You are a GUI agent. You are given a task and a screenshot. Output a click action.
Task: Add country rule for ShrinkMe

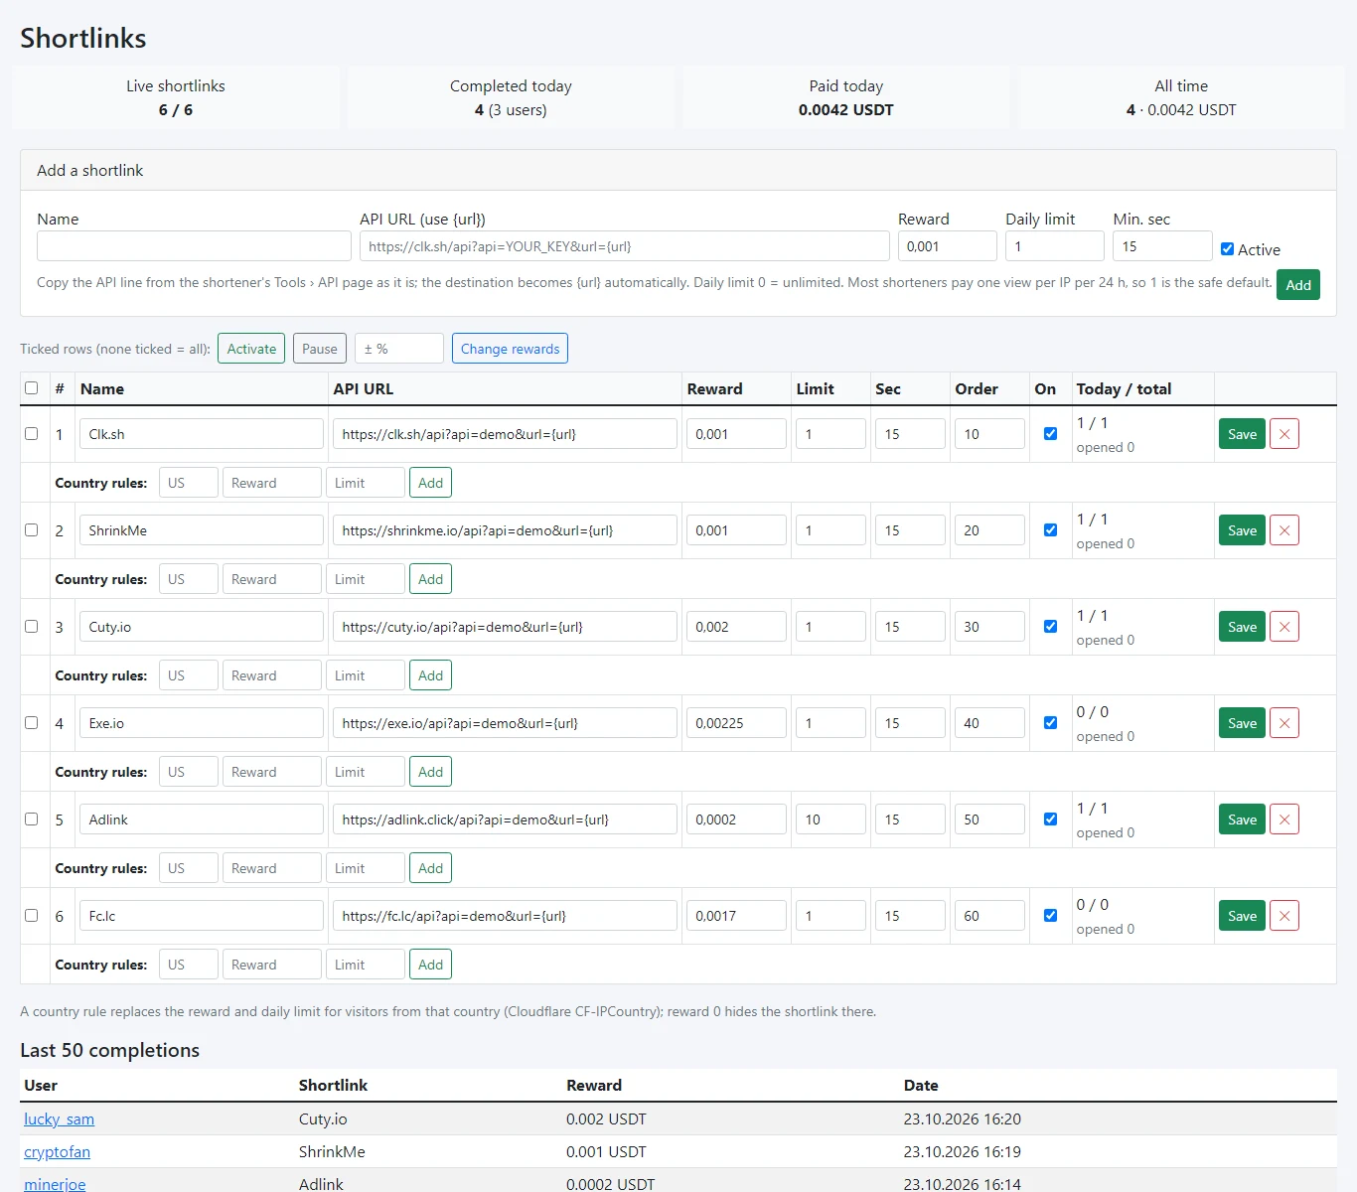click(430, 579)
